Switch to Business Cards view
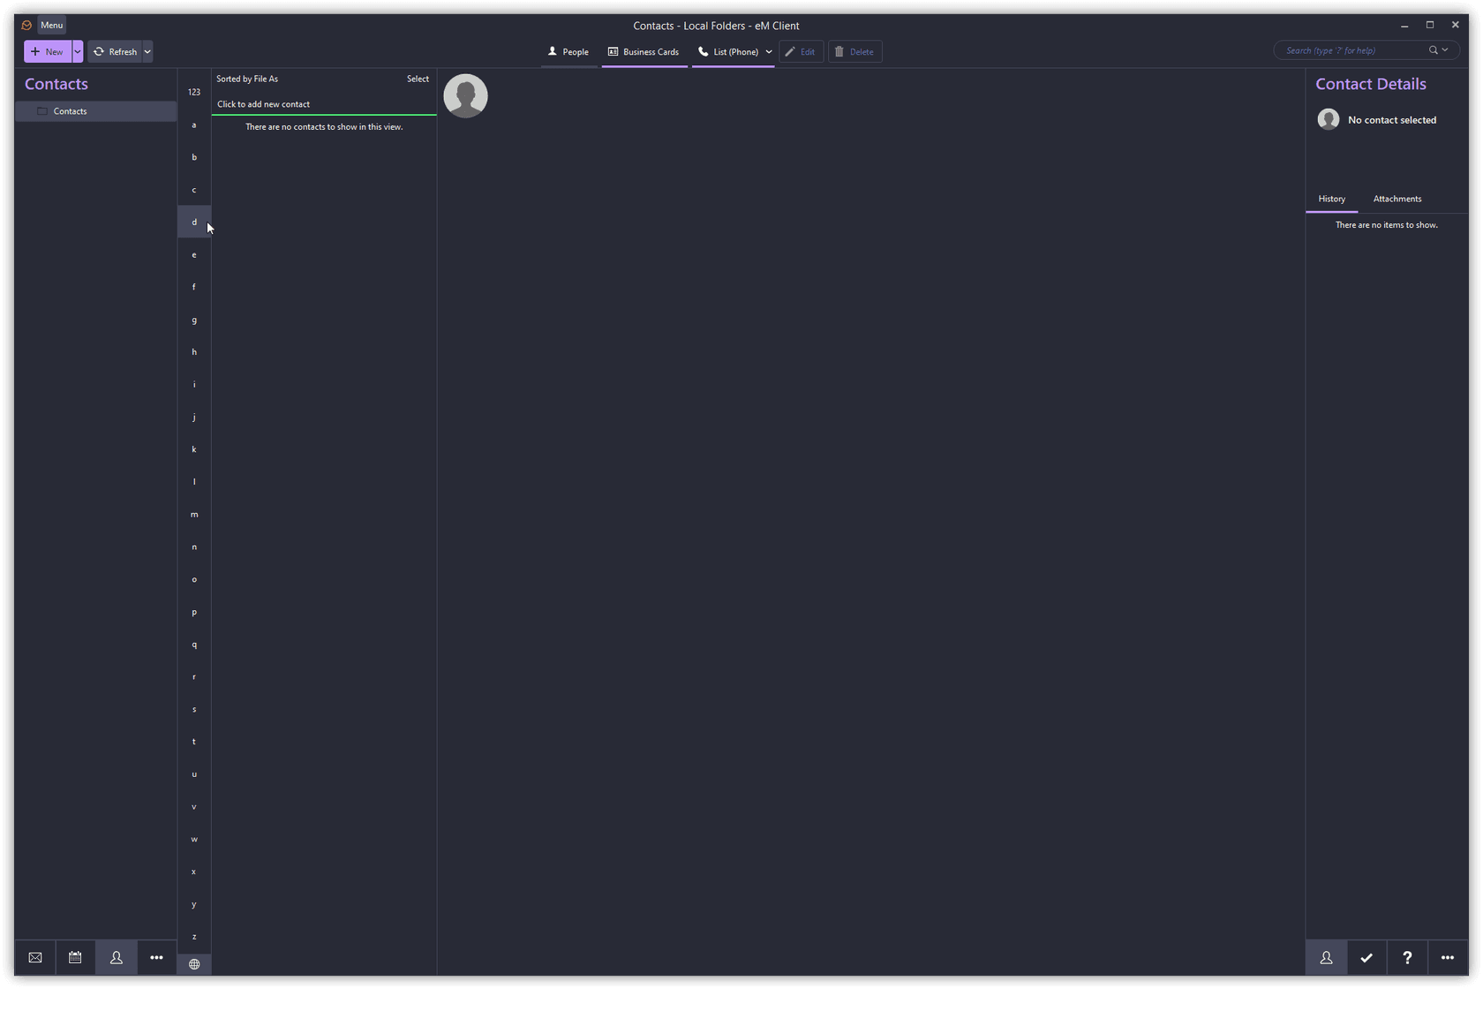The width and height of the screenshot is (1483, 1011). [x=644, y=52]
